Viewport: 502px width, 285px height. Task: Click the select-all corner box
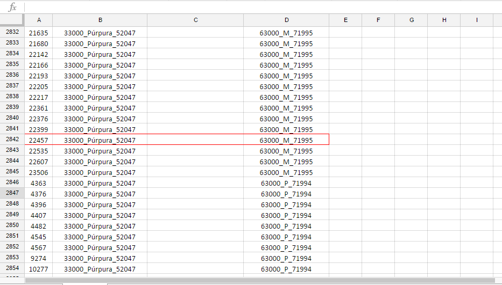12,20
